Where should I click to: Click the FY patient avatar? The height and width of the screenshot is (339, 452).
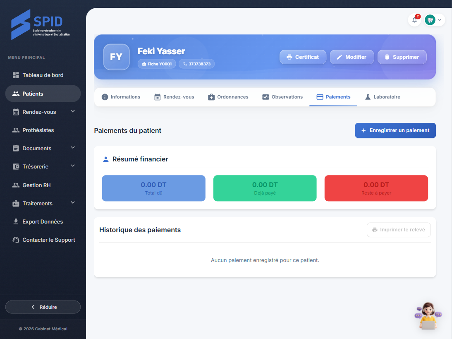click(116, 57)
